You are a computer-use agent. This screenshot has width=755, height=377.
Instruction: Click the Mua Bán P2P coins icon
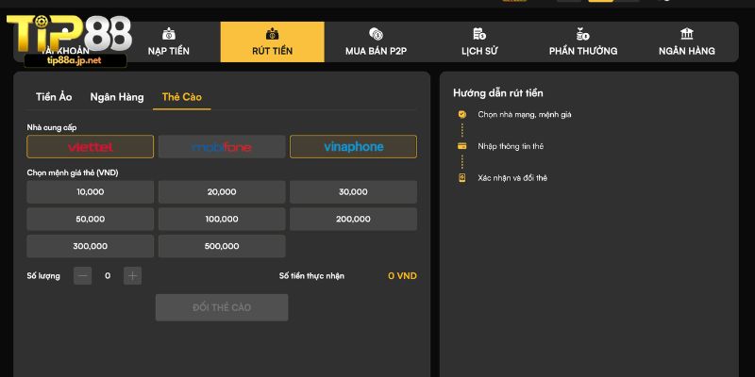coord(376,34)
